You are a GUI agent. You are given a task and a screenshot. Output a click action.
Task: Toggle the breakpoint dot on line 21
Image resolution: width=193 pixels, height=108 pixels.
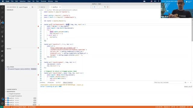pyautogui.click(x=38, y=48)
